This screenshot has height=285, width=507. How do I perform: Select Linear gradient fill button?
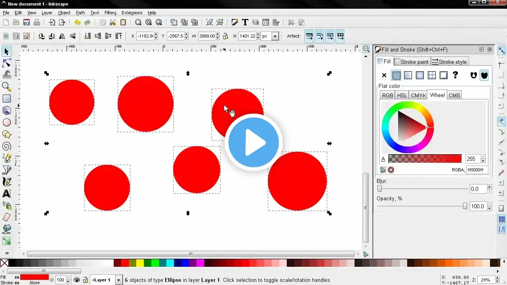click(x=408, y=75)
